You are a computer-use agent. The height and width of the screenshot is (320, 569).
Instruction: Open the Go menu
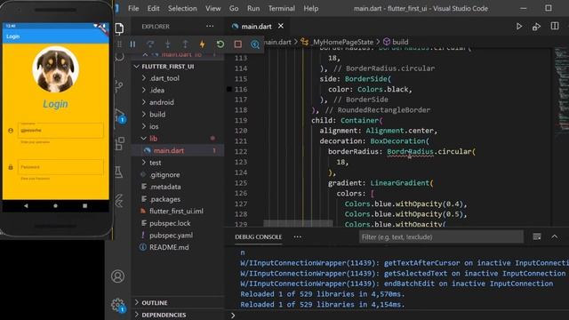click(x=234, y=8)
